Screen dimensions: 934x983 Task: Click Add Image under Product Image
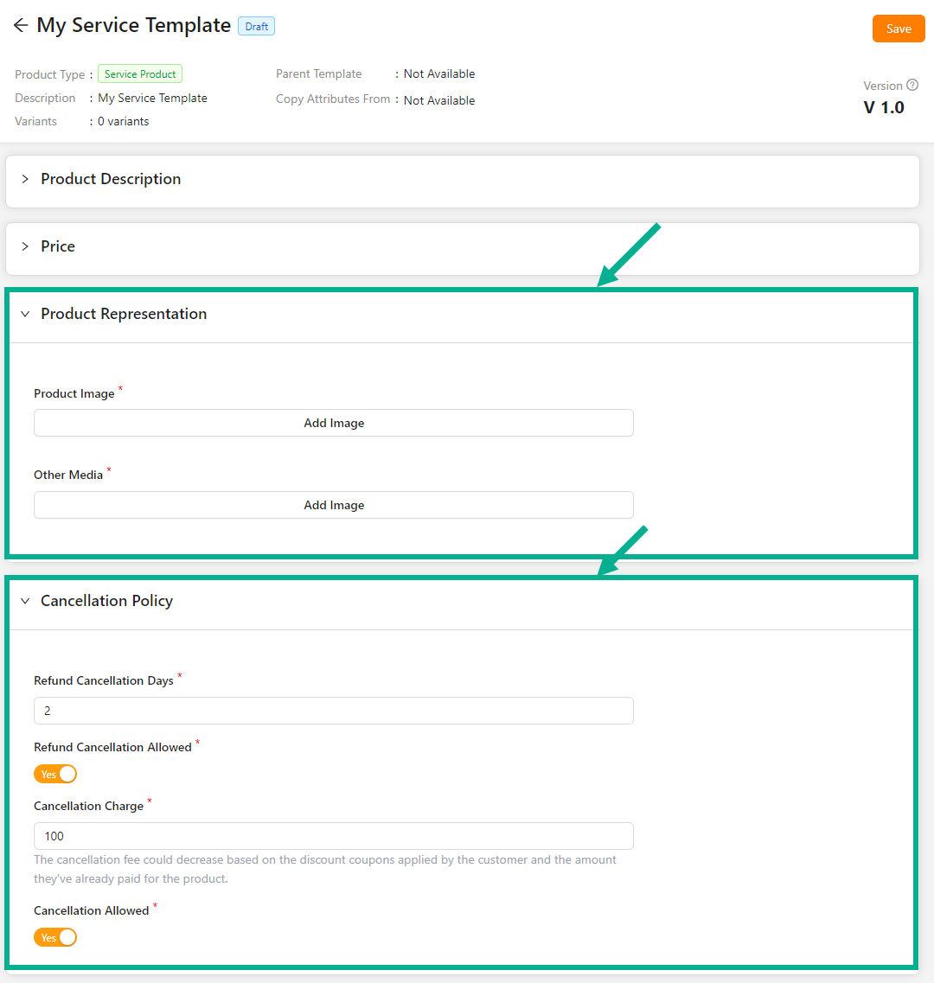coord(334,423)
